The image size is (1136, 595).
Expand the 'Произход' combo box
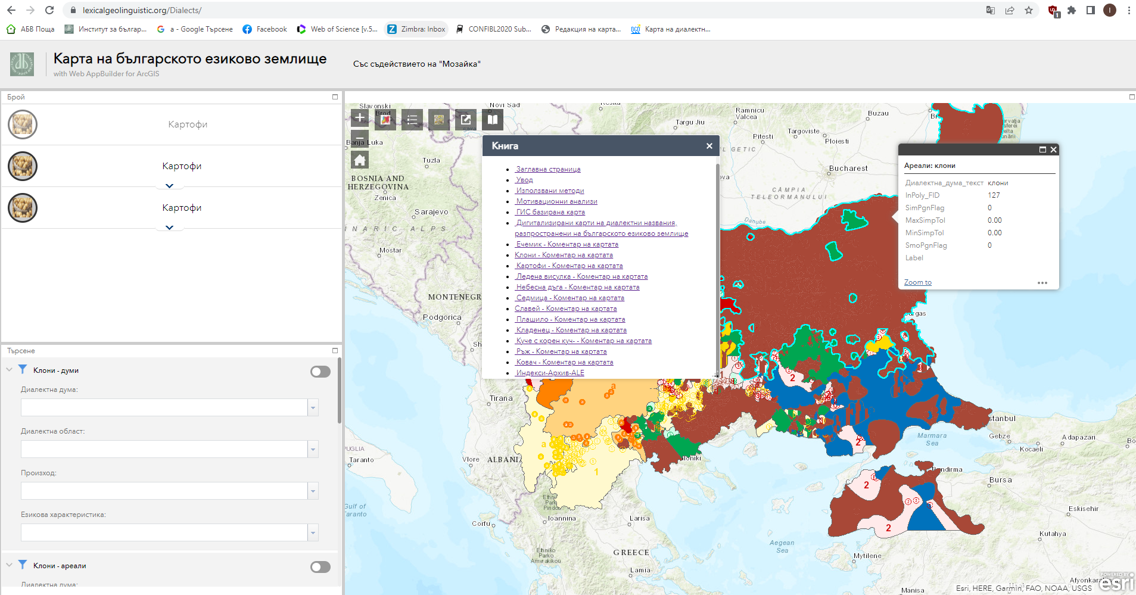click(313, 491)
